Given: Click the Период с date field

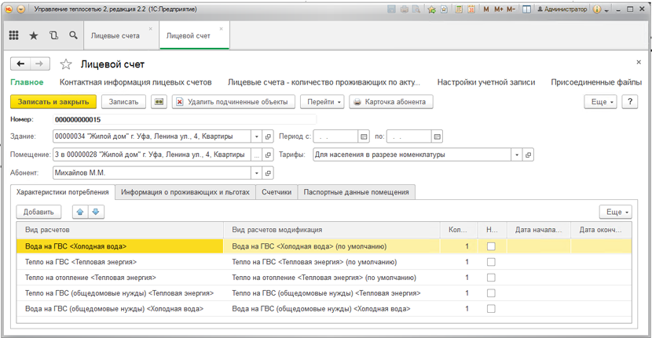Looking at the screenshot, I should pos(335,137).
